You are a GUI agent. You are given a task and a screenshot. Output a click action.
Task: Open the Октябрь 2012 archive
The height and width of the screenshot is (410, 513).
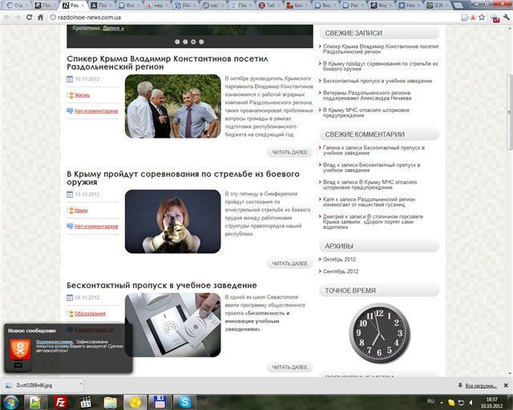coord(339,259)
